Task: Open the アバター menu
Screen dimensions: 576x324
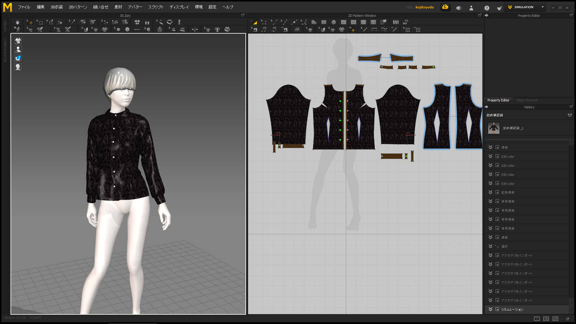Action: click(x=135, y=7)
